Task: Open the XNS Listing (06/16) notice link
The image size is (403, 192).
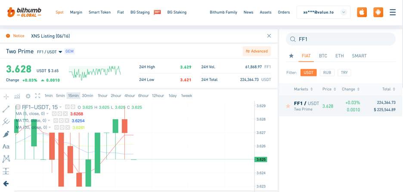Action: click(x=50, y=36)
